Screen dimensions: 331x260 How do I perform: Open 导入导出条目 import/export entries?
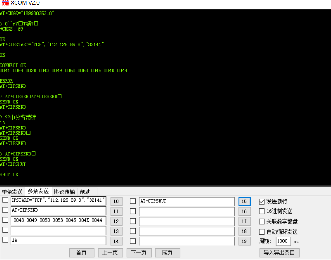tap(279, 253)
